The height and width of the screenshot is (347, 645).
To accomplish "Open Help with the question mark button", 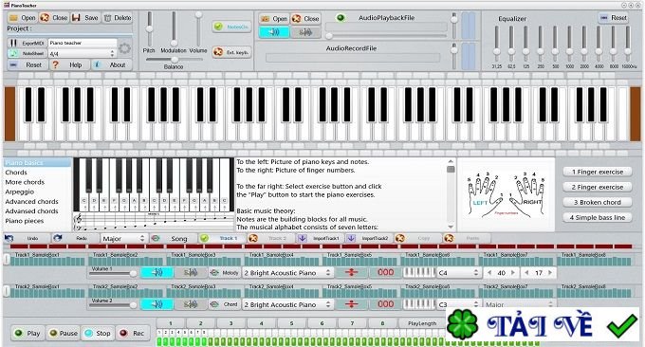I will coord(69,65).
